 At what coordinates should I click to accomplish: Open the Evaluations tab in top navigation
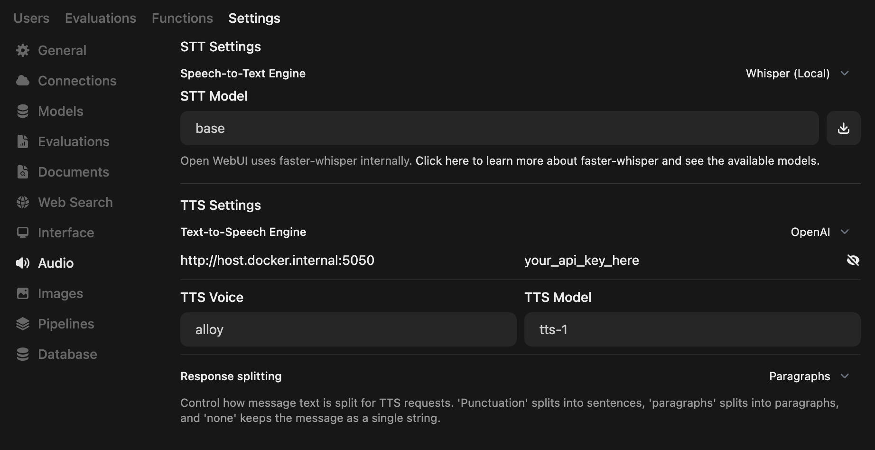coord(101,18)
